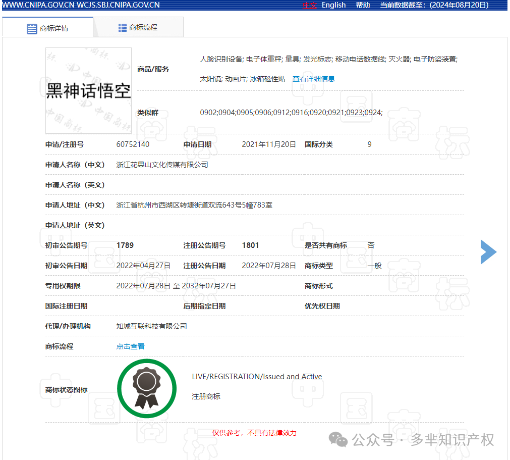
Task: Click the list icon on 商标流程 tab
Action: (123, 27)
